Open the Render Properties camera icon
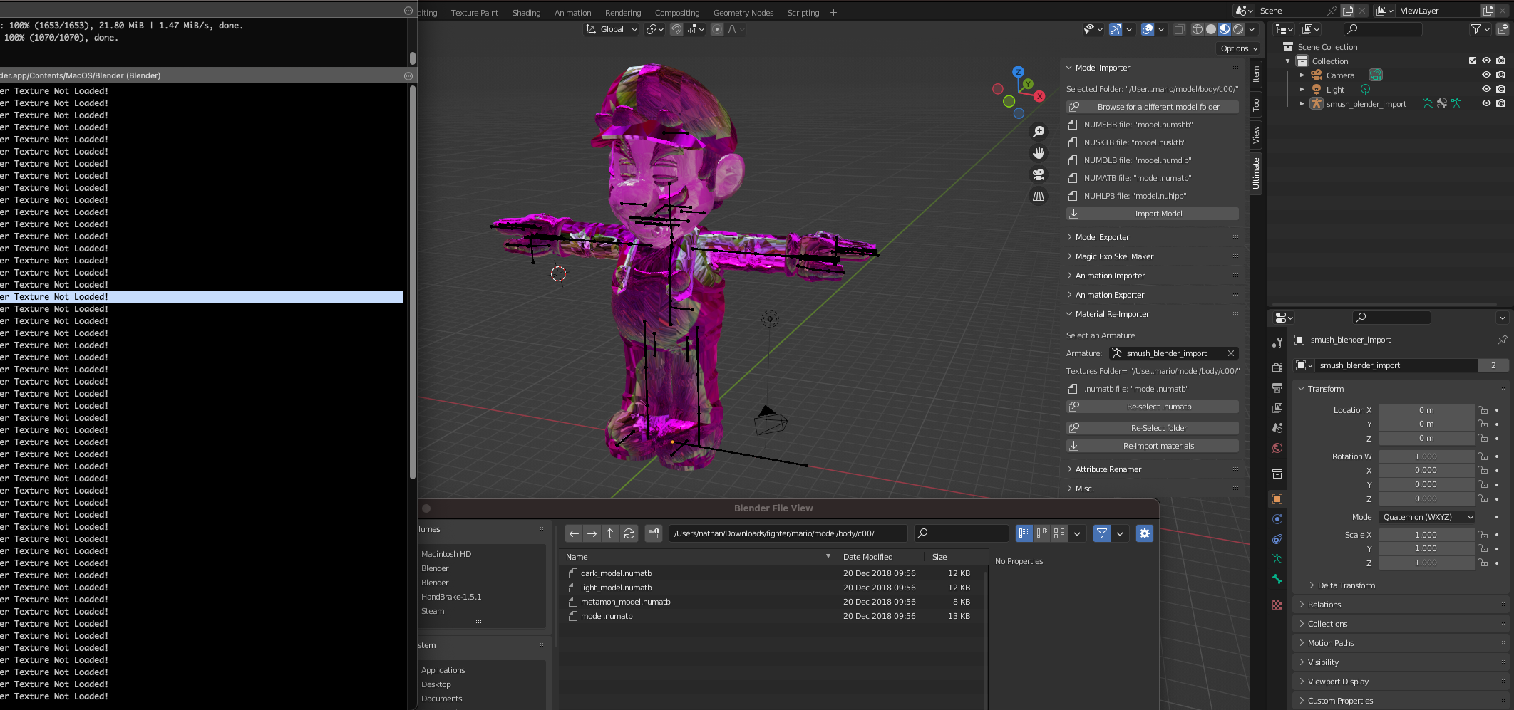Image resolution: width=1514 pixels, height=710 pixels. 1277,367
